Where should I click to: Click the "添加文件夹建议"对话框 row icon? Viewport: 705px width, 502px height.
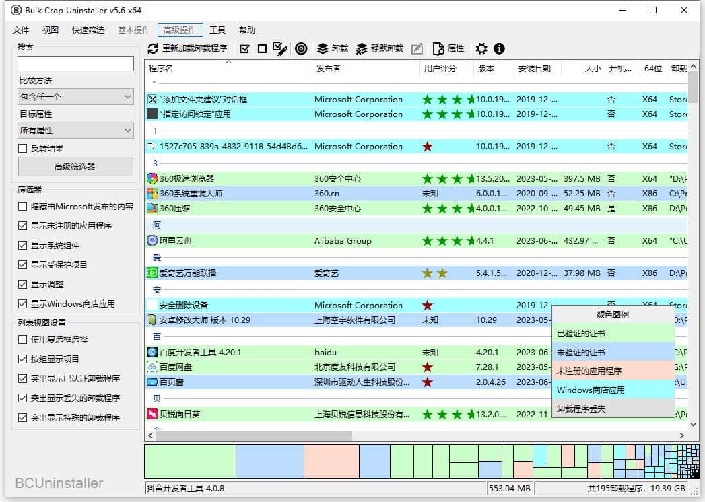152,100
